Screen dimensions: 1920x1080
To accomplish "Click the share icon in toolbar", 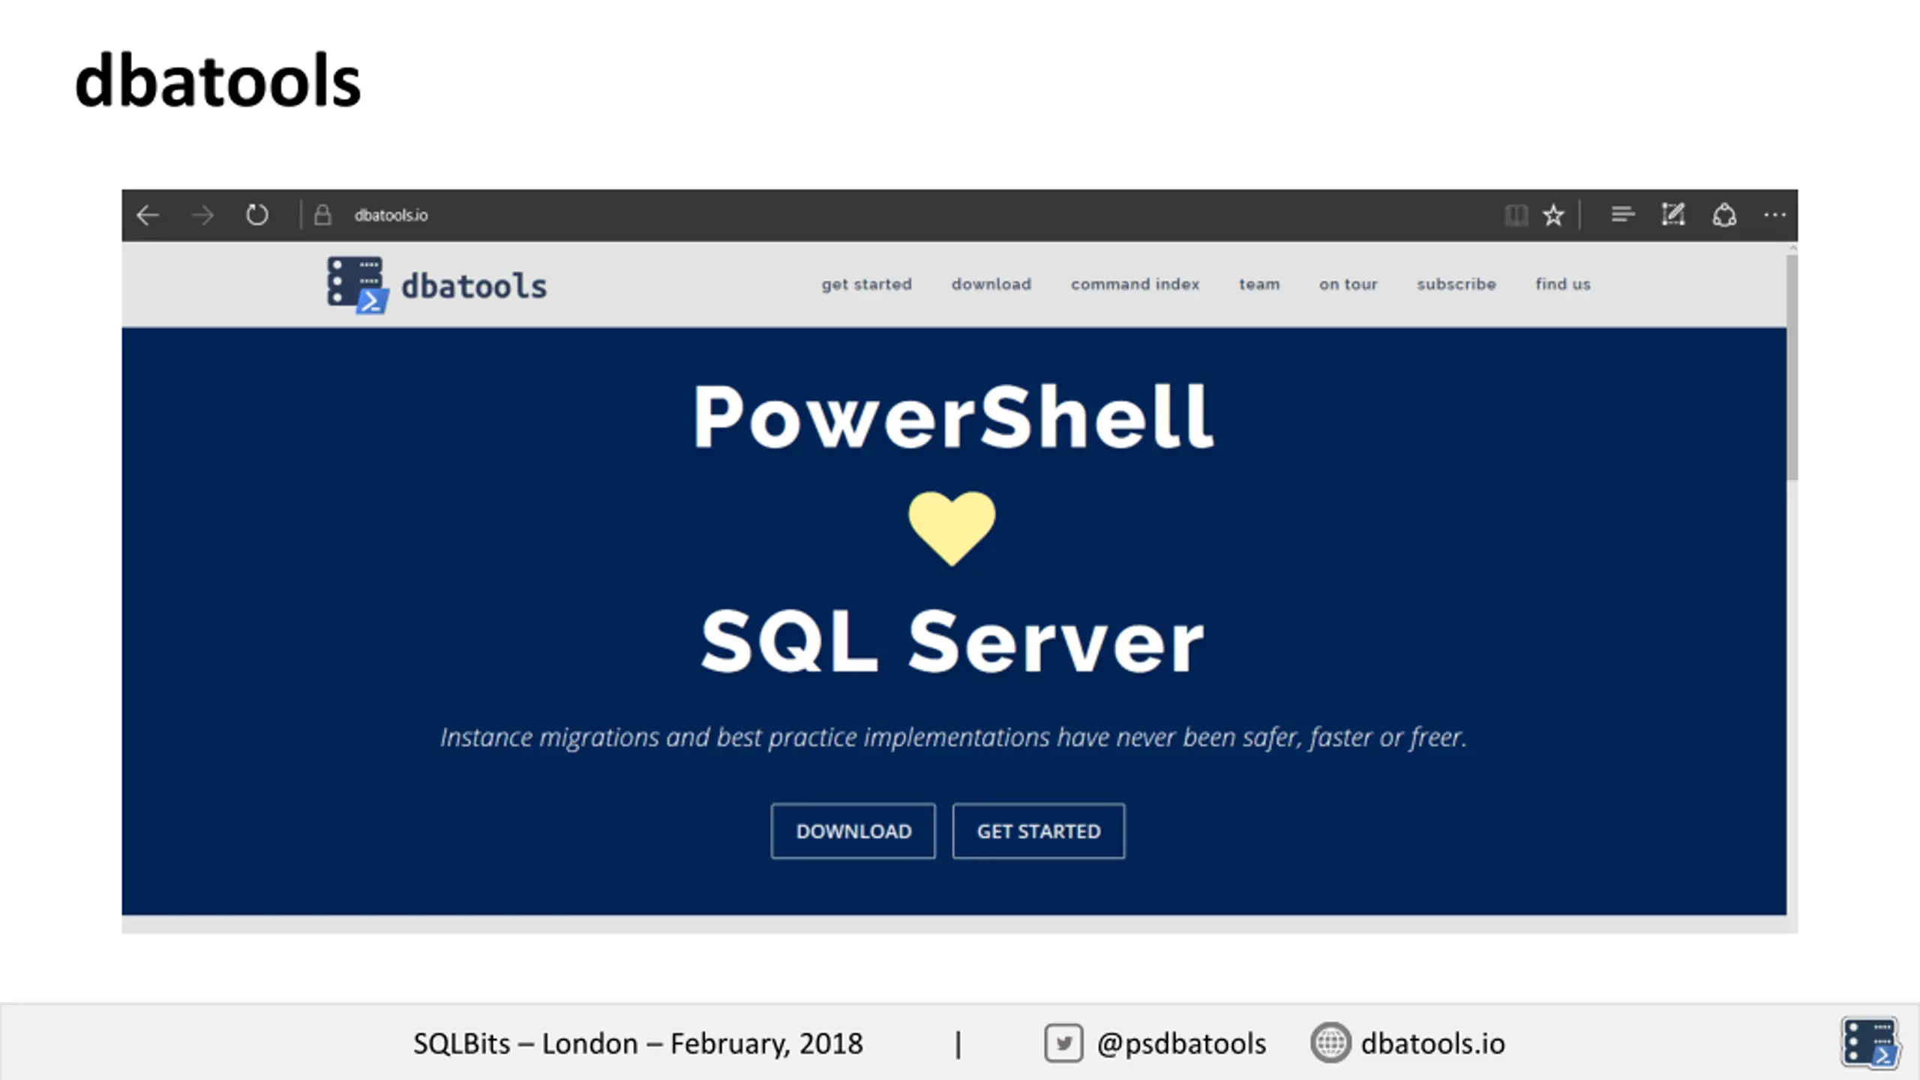I will pos(1724,215).
